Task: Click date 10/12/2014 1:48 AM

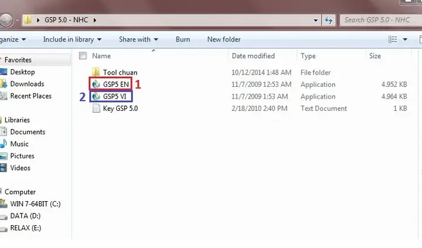Action: 261,73
